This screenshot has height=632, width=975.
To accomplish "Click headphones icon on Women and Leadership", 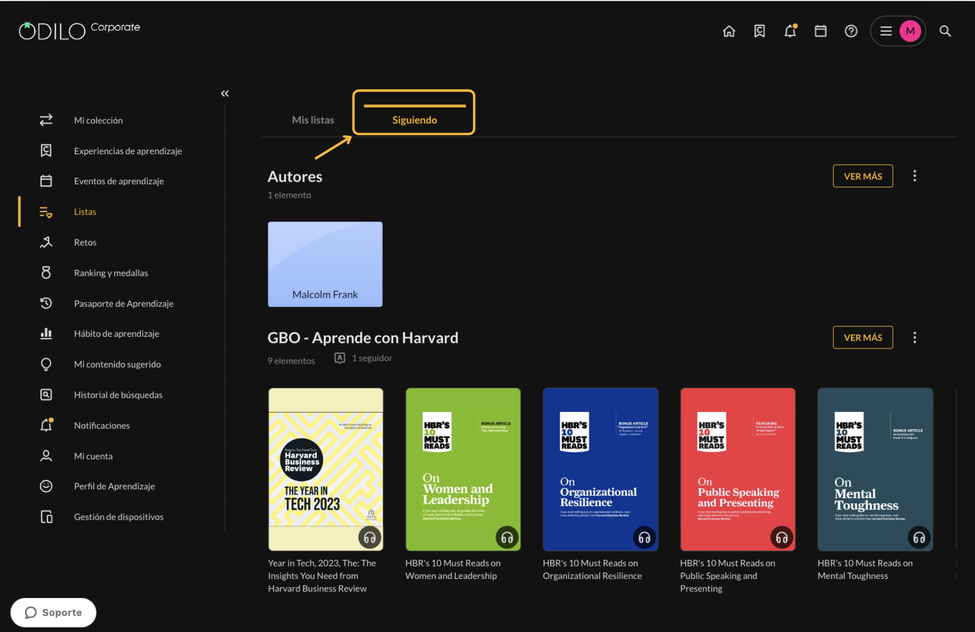I will (x=507, y=538).
